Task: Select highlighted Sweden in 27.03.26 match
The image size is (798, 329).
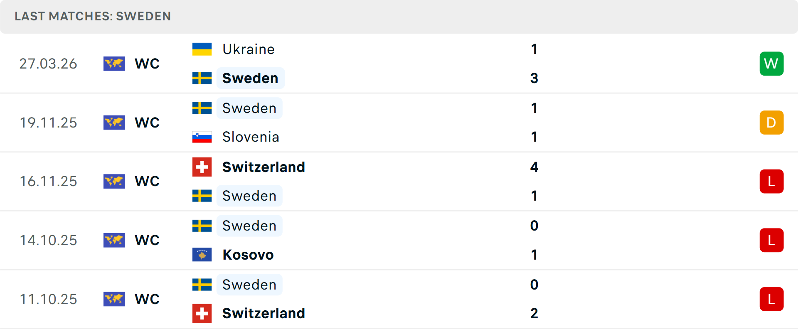Action: (x=250, y=78)
